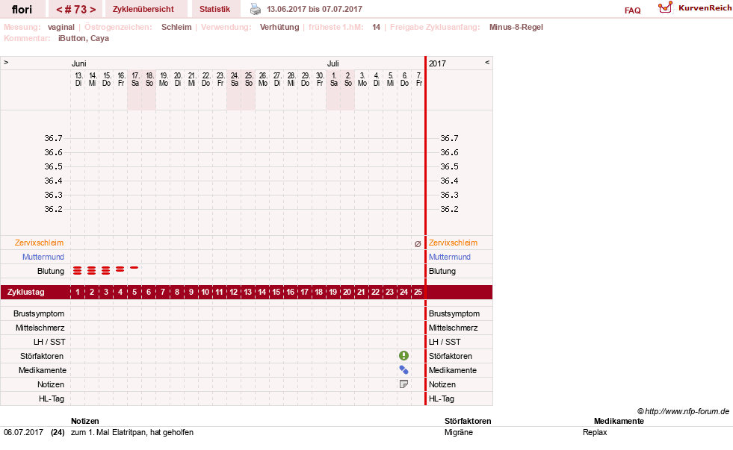This screenshot has width=733, height=450.
Task: Click the Notizen note icon
Action: tap(404, 384)
